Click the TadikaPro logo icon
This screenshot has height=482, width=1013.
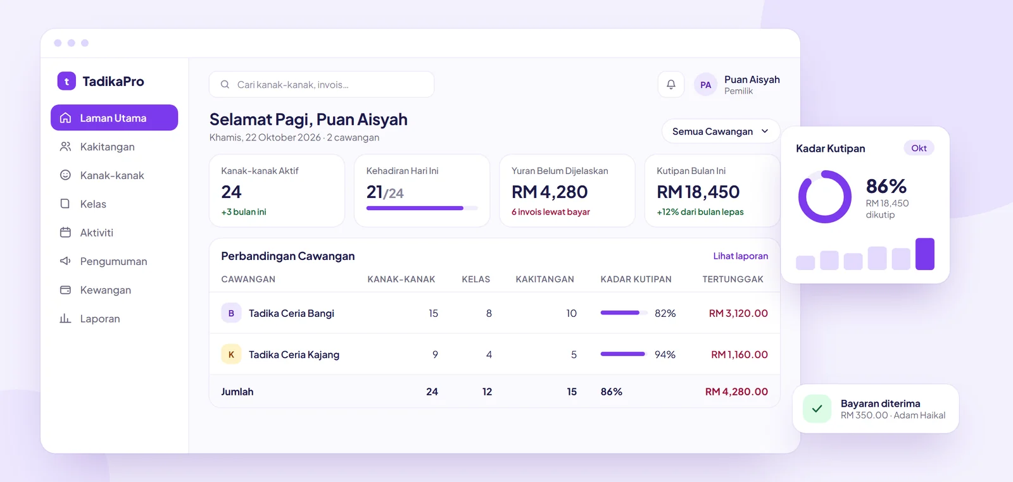click(x=66, y=81)
